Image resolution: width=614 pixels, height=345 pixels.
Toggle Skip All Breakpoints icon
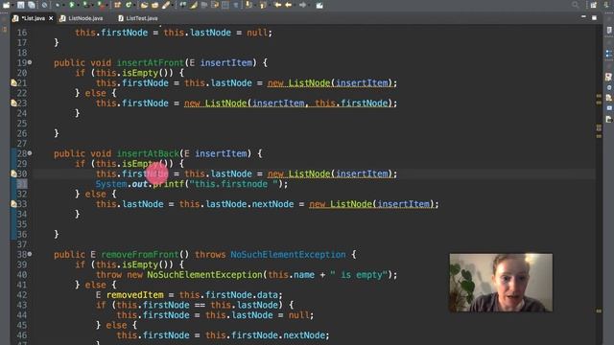coord(45,5)
